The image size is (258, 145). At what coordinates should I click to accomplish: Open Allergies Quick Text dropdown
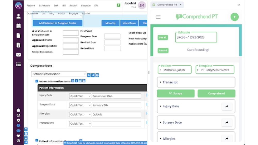click(x=80, y=114)
